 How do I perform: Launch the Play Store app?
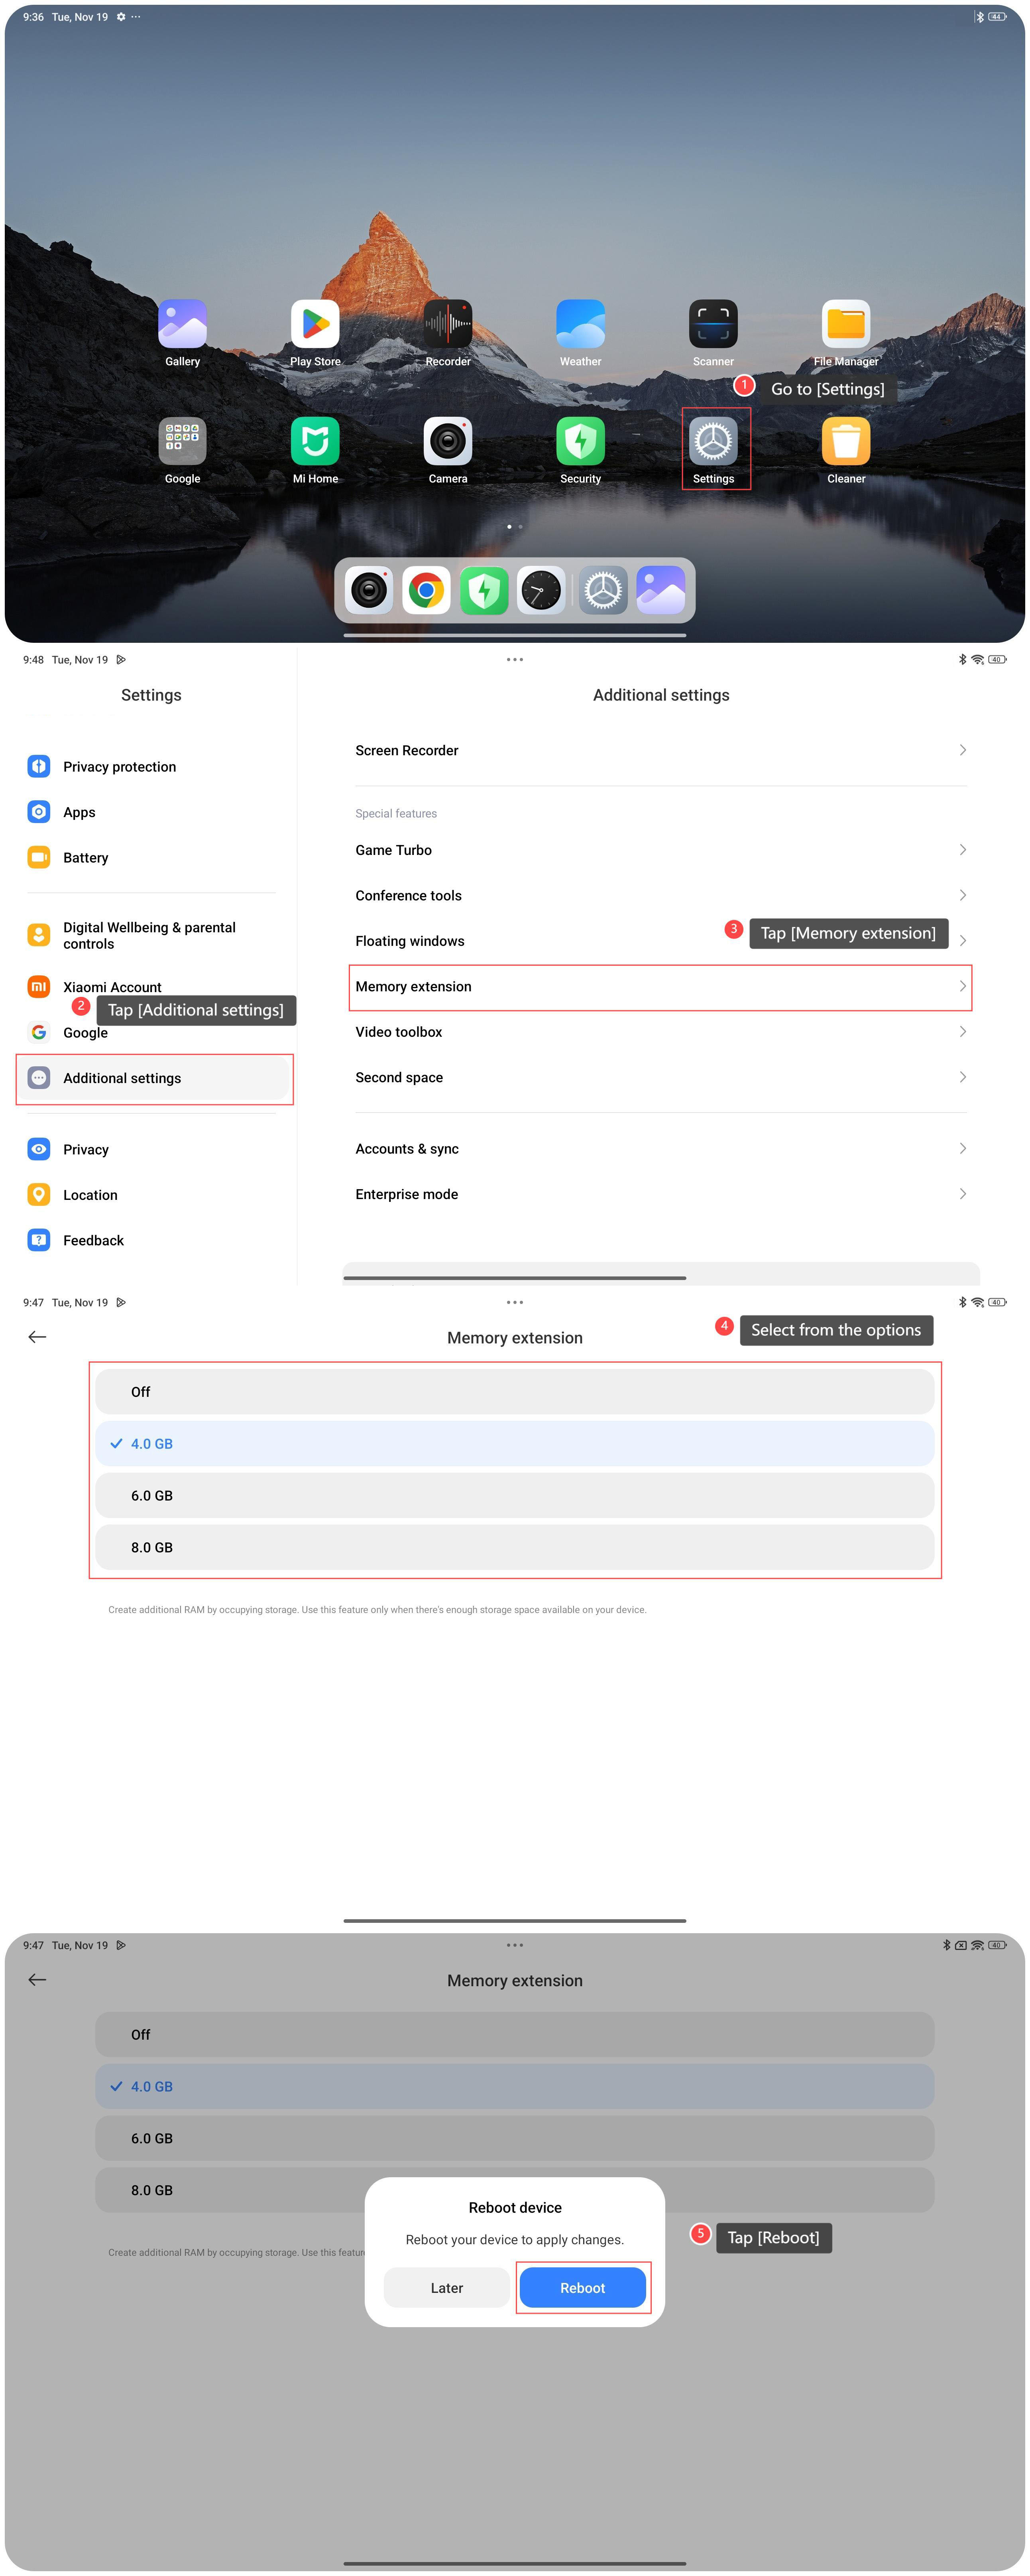(x=315, y=324)
